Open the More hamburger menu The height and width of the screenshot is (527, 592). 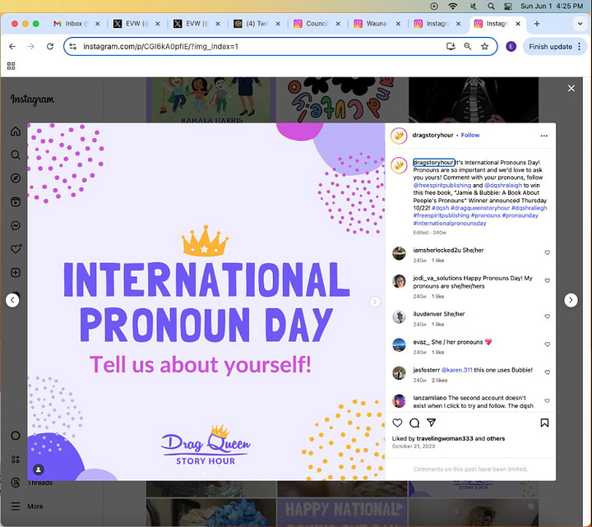16,506
